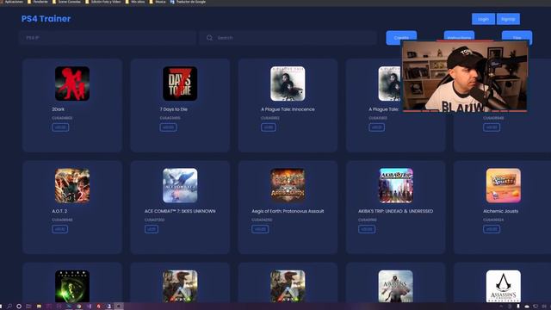The image size is (551, 310).
Task: Open the Credits button
Action: (x=401, y=38)
